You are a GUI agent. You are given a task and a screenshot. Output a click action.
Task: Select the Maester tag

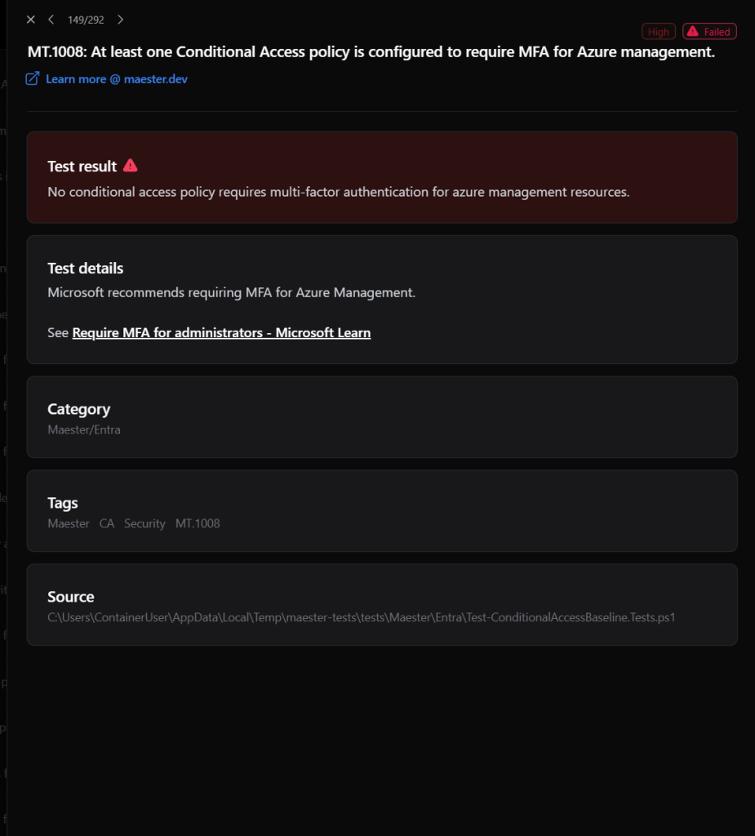tap(69, 523)
